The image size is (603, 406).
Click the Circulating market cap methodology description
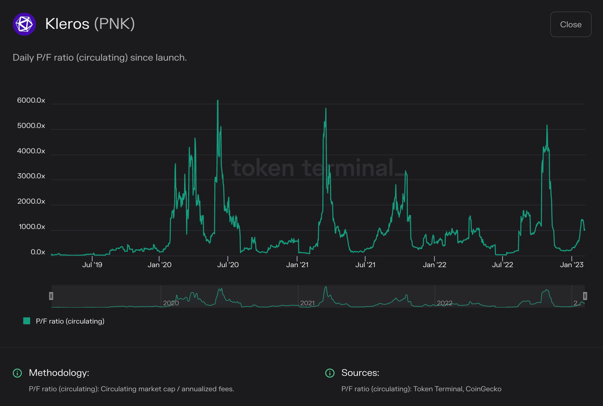132,389
